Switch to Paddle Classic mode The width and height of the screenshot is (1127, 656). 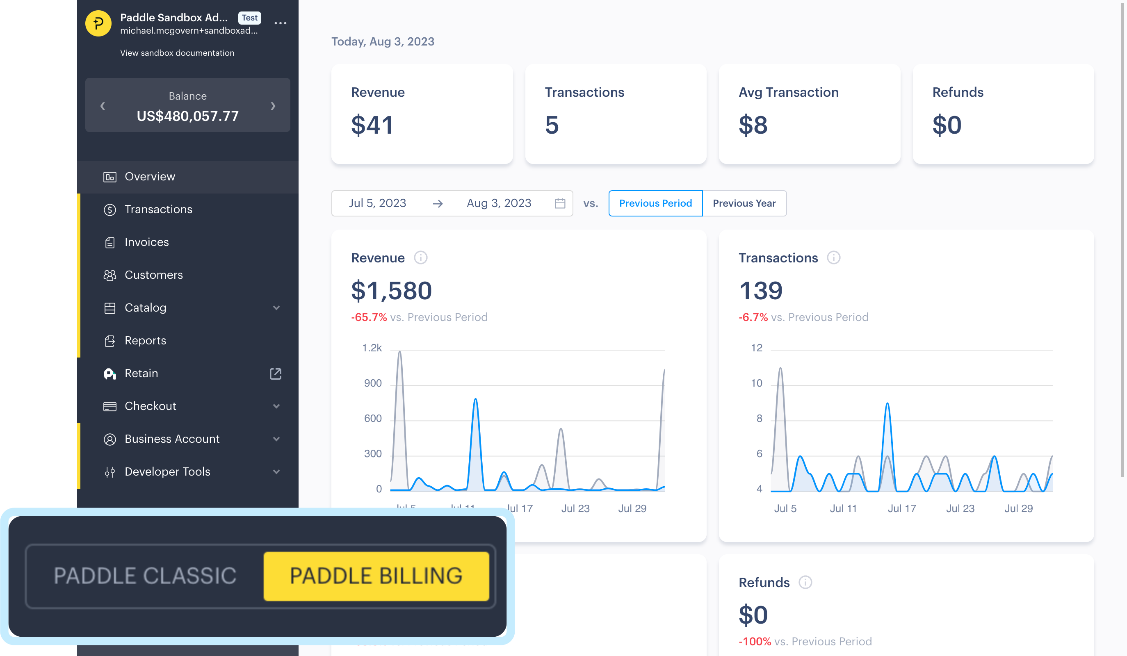point(144,576)
